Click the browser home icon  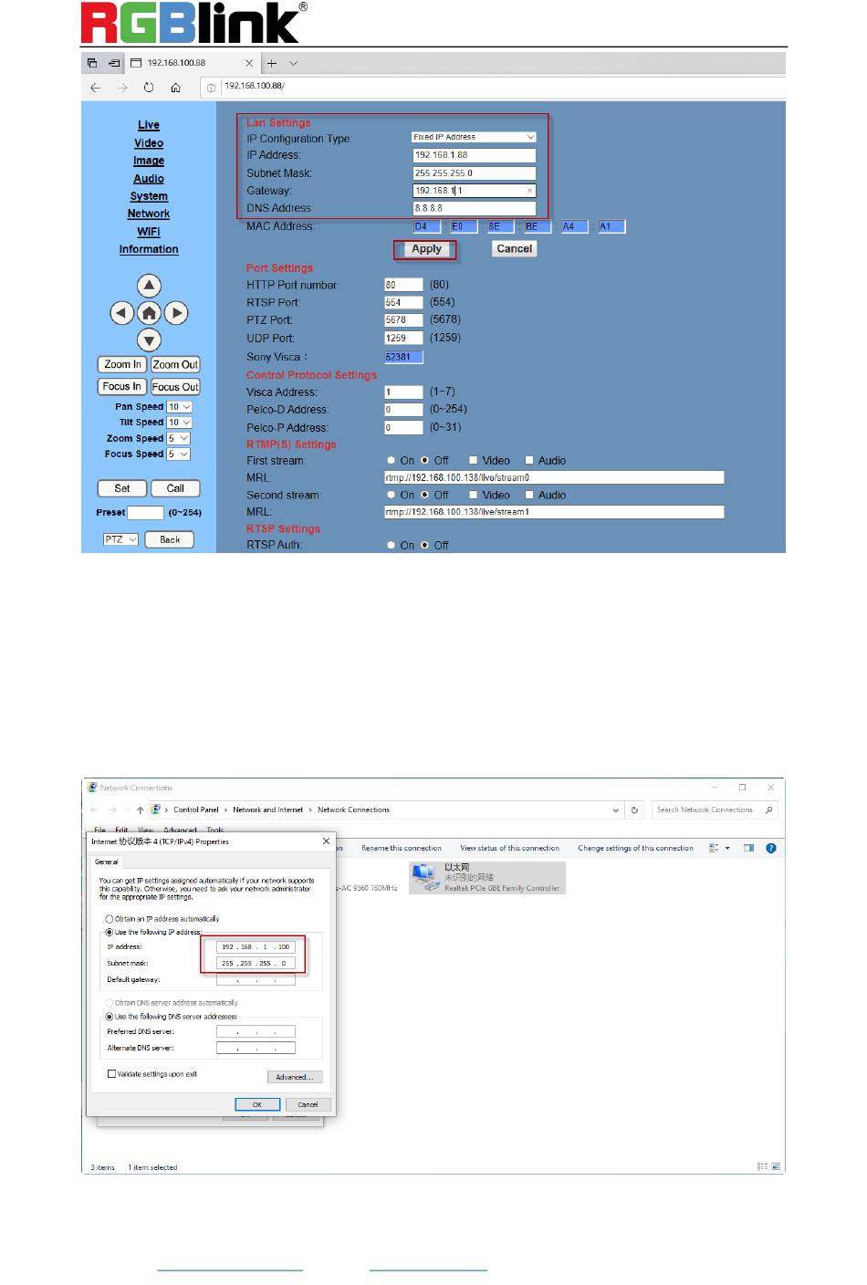click(x=175, y=88)
